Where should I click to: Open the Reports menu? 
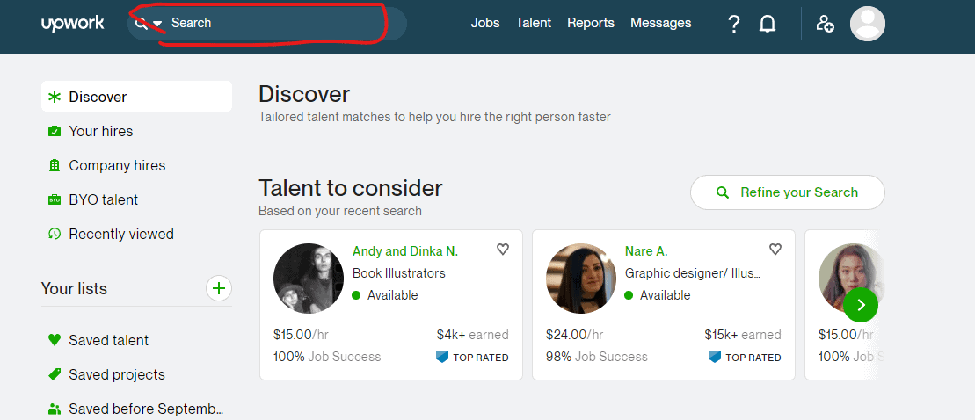[x=591, y=23]
